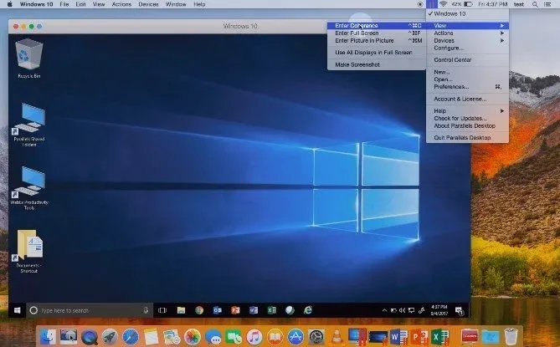
Task: Open Preferences... in Parallels menu
Action: [467, 87]
